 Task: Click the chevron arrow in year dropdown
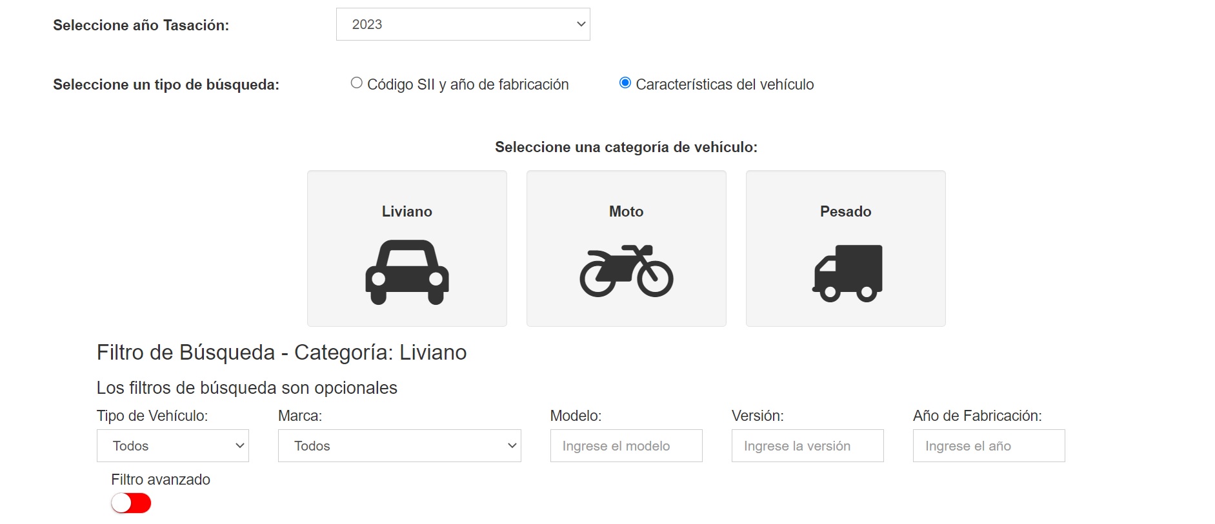(581, 24)
